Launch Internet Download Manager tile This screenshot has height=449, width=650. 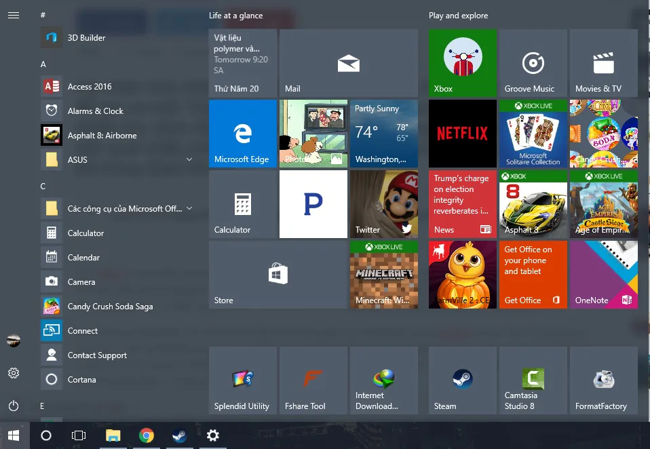click(384, 380)
